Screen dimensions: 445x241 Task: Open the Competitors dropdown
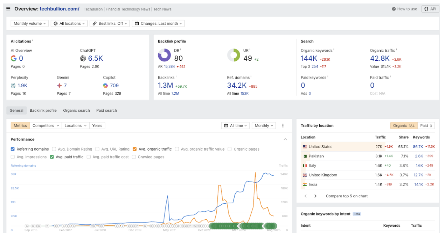click(46, 126)
